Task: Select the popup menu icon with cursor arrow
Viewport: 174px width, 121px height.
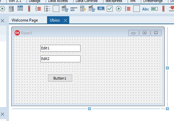Action: pos(83,9)
